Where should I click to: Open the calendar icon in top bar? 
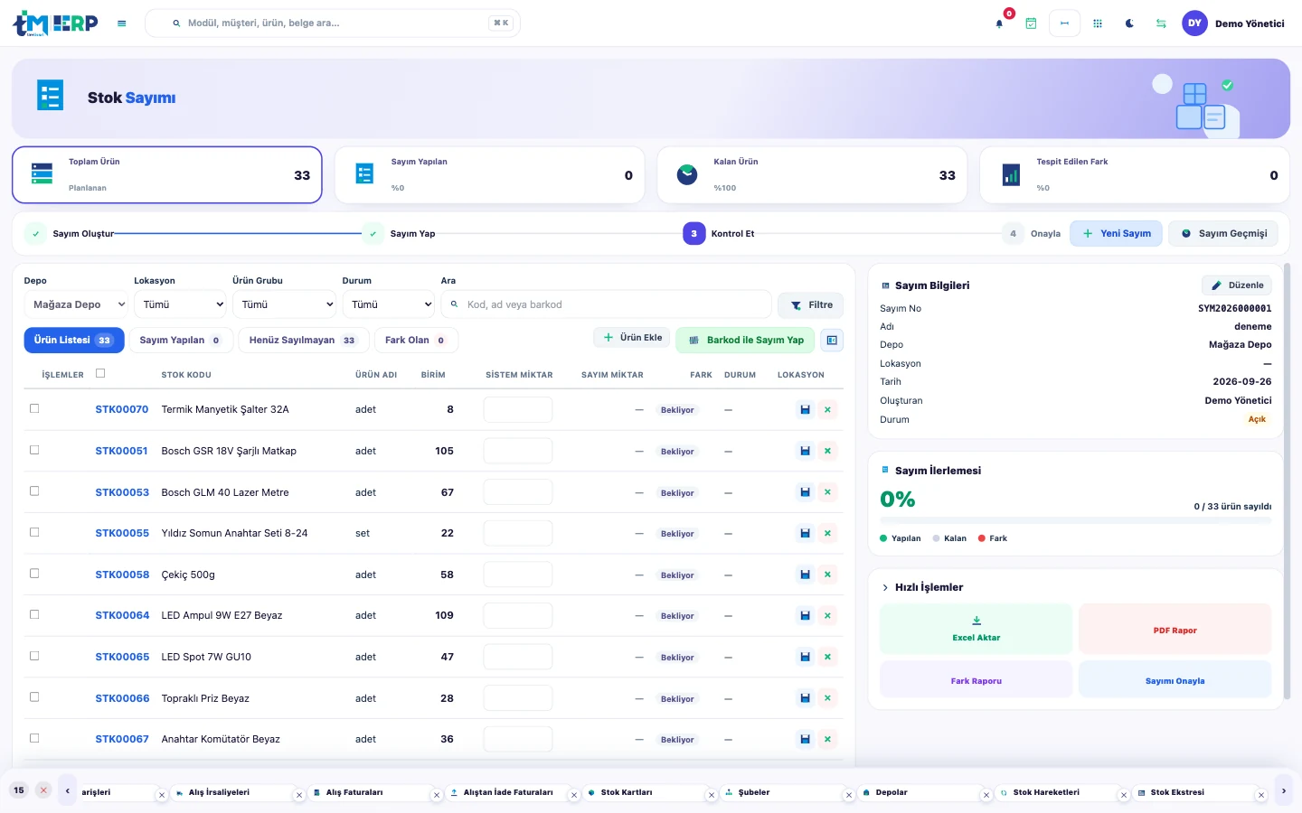[1031, 23]
